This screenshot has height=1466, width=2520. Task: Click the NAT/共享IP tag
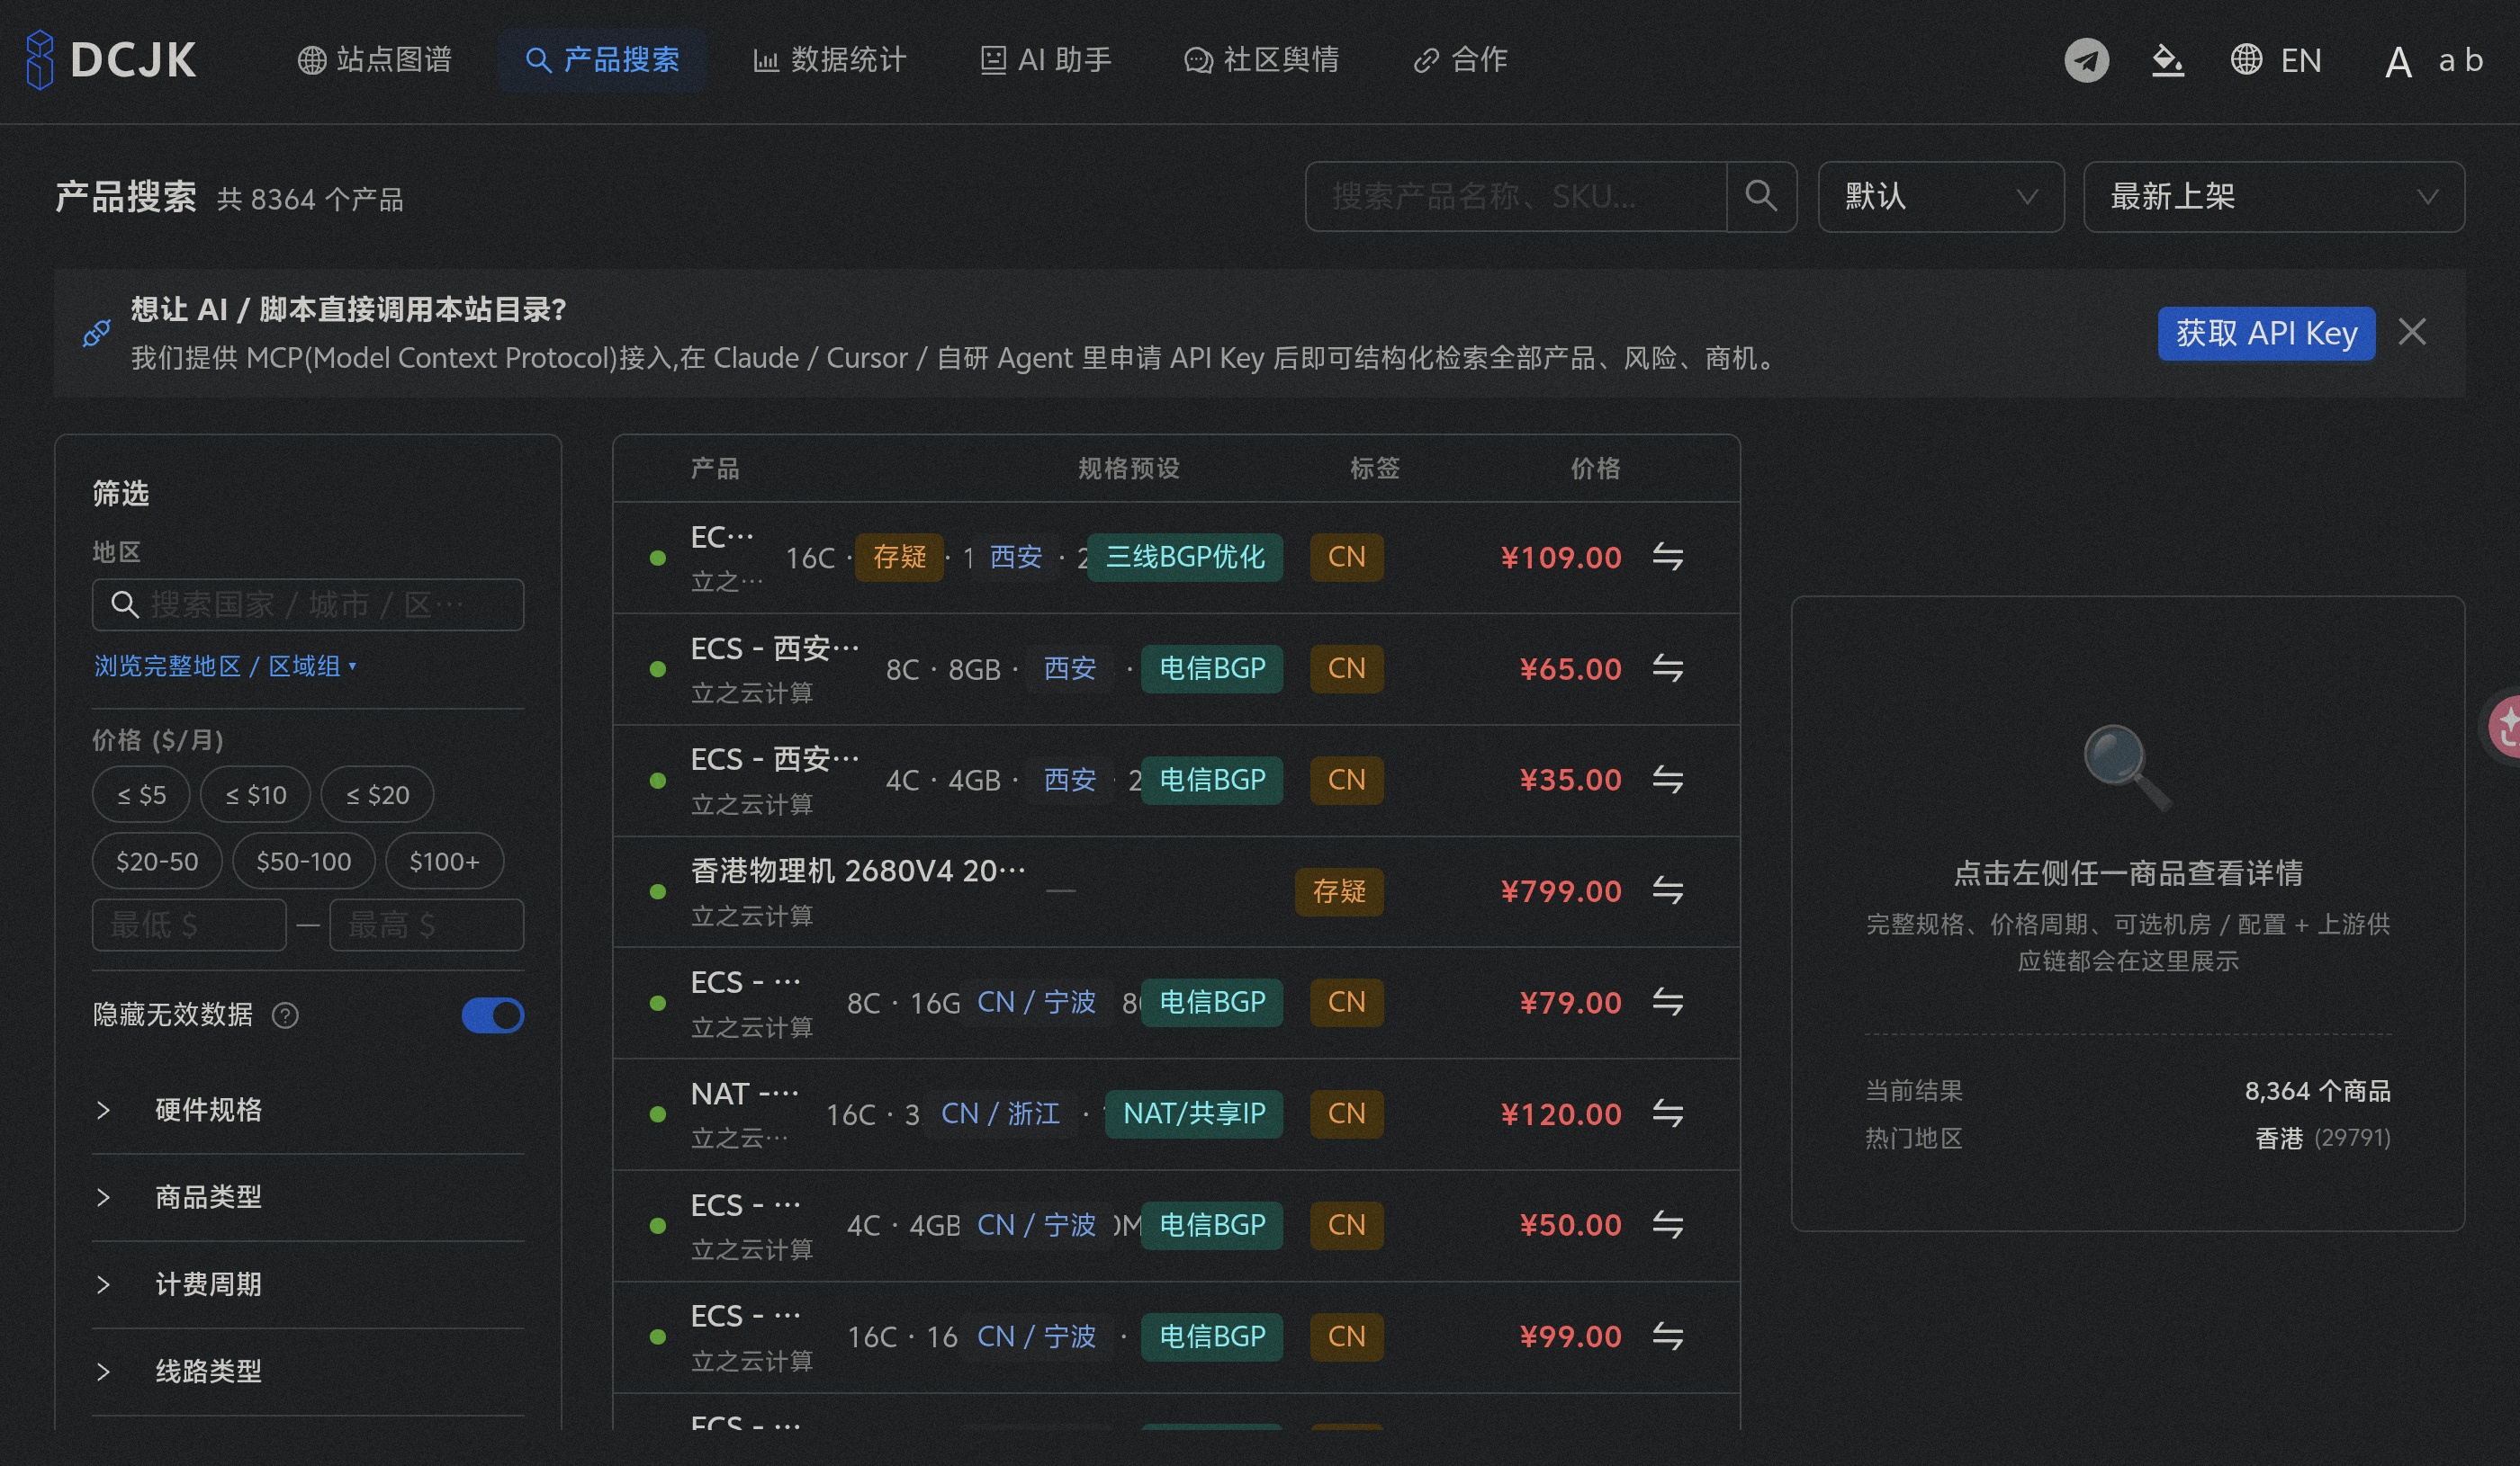1194,1113
